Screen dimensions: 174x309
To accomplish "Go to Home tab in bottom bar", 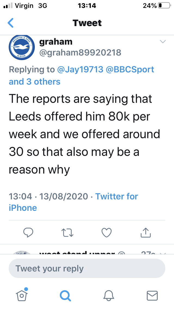I will [x=22, y=295].
